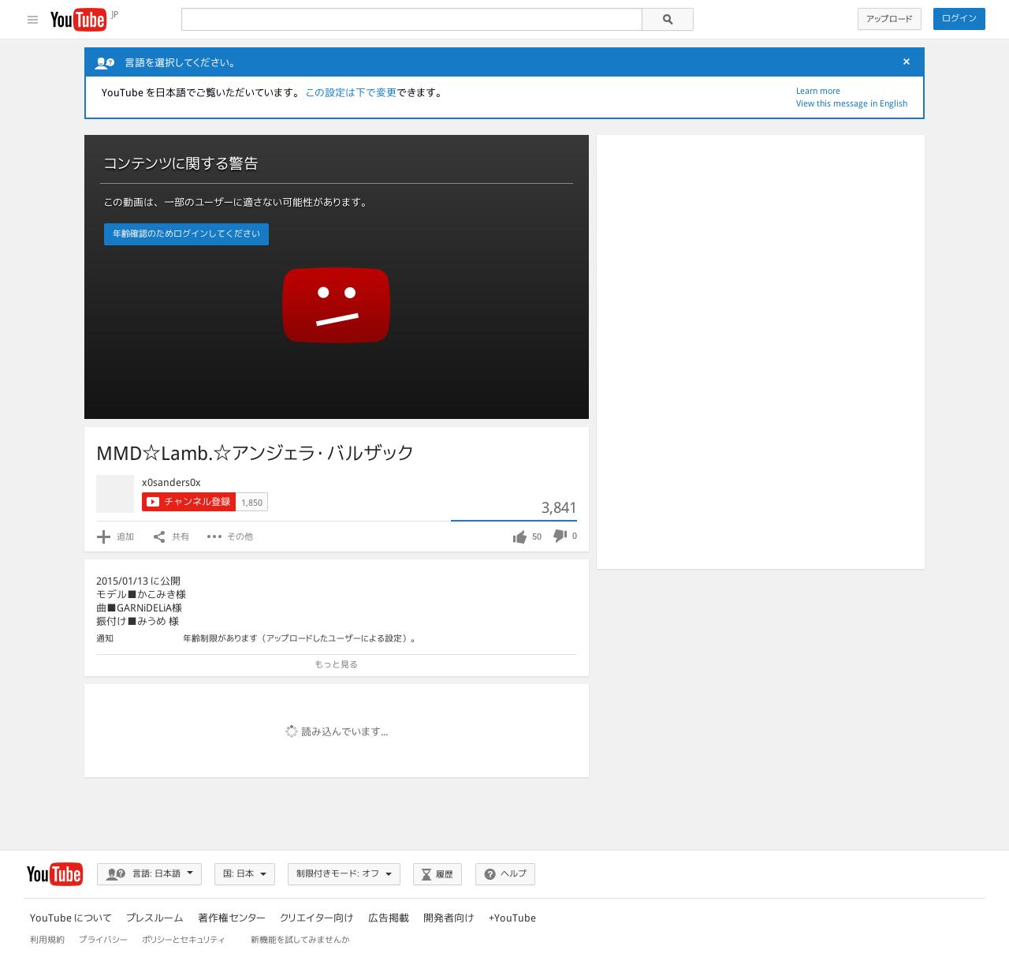Open the この設定は下で変更 link
The image size is (1009, 961).
coord(351,92)
